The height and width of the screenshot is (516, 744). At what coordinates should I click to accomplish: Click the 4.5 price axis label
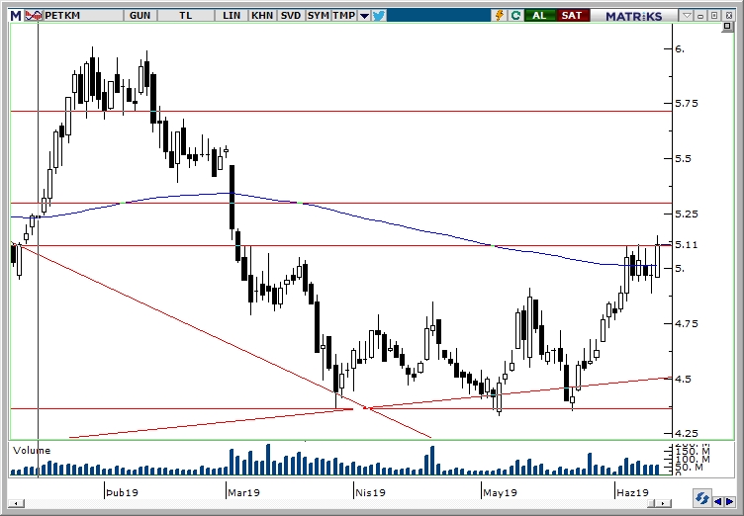pyautogui.click(x=684, y=379)
